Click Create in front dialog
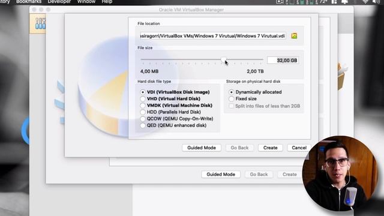Viewport: 384px width, 216px height. click(271, 148)
